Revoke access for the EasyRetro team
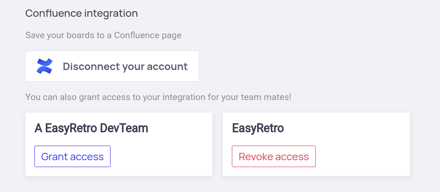The height and width of the screenshot is (192, 440). pyautogui.click(x=274, y=156)
